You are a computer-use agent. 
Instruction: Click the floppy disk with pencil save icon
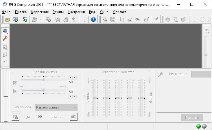pos(65,19)
